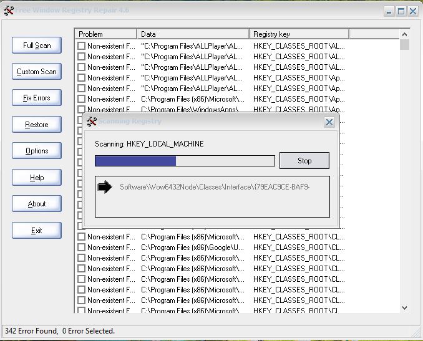This screenshot has height=341, width=423.
Task: Stop the registry scan in progress
Action: point(304,161)
